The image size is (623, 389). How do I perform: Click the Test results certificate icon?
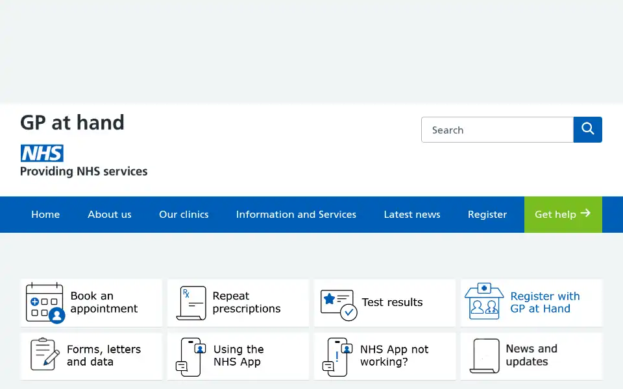(339, 305)
